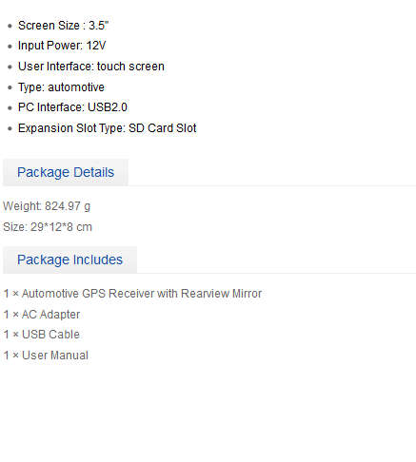Select the Size: 29*12*8 cm line
Viewport: 416px width, 462px height.
point(48,227)
